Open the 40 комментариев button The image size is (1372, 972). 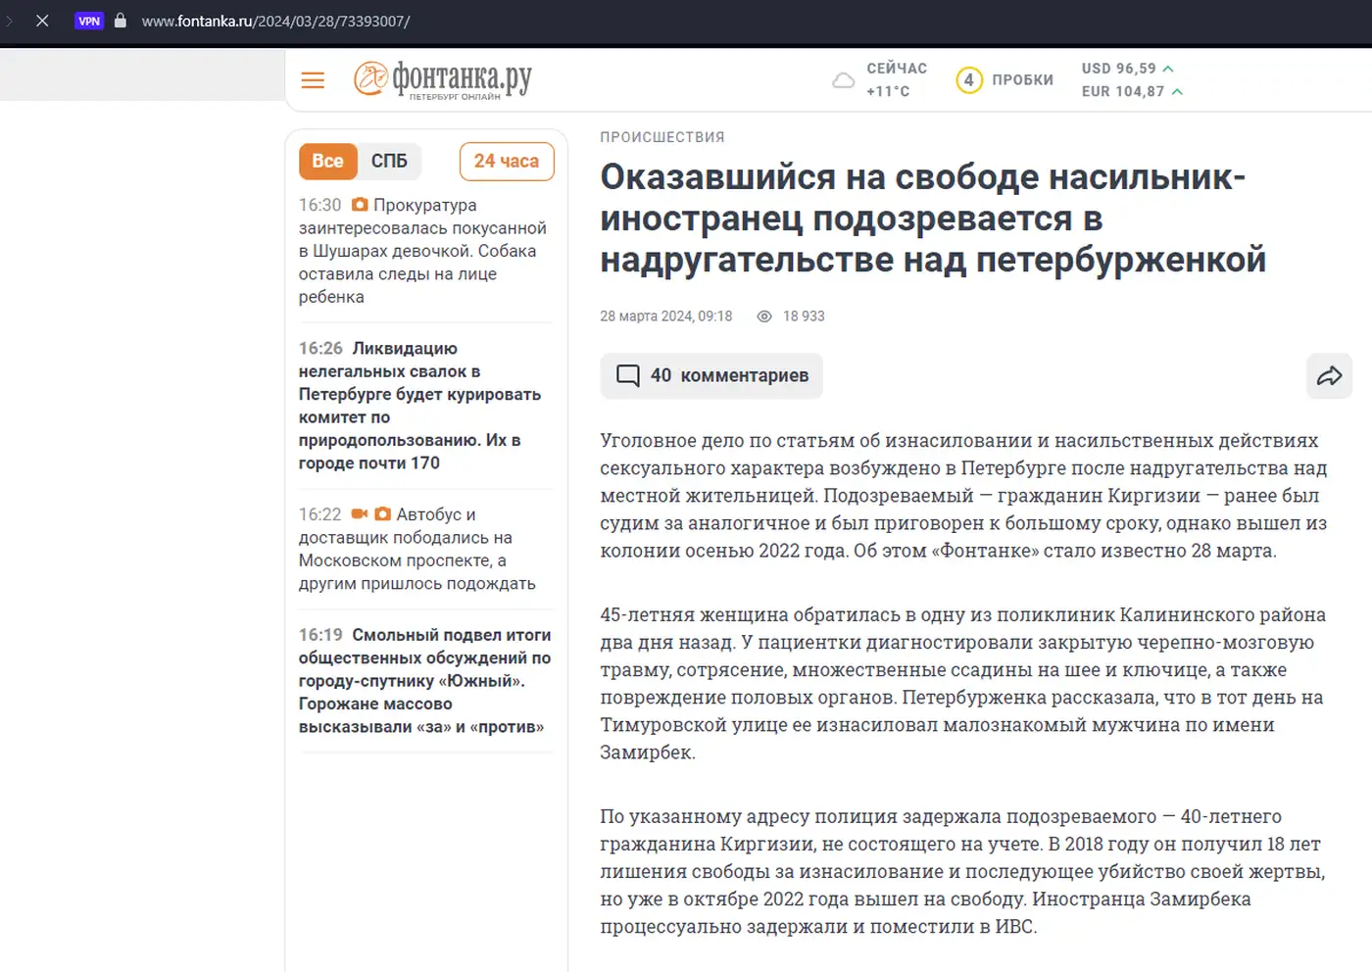(x=711, y=376)
